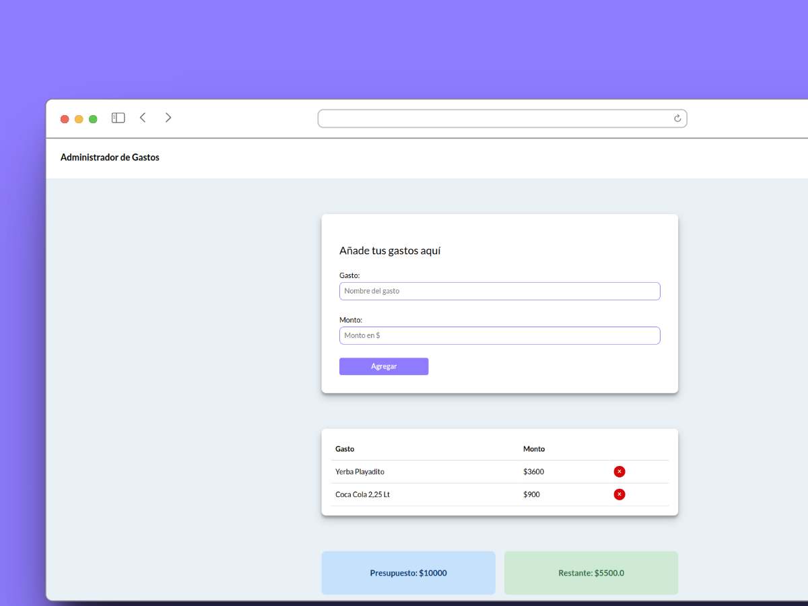Go forward with the browser arrow
Viewport: 808px width, 606px height.
[x=168, y=118]
